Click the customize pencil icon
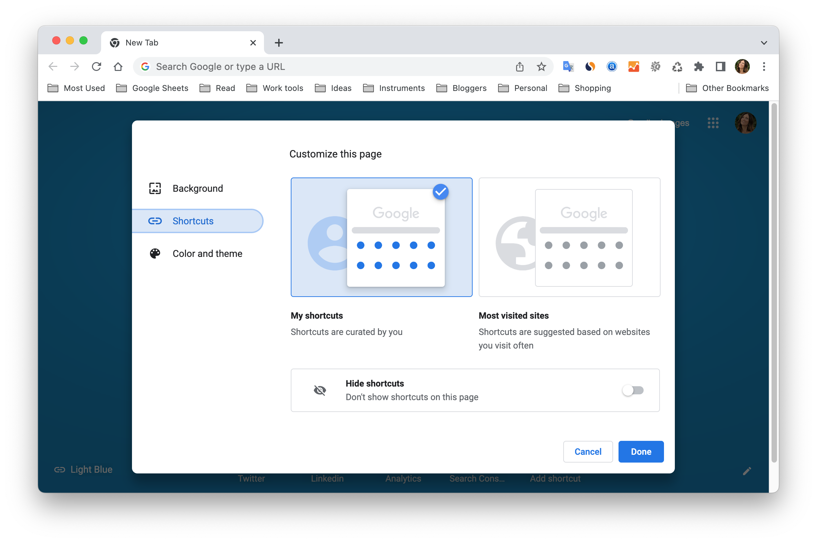Viewport: 817px width, 543px height. click(747, 471)
